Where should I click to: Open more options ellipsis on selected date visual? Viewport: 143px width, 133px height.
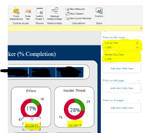[x=37, y=119]
